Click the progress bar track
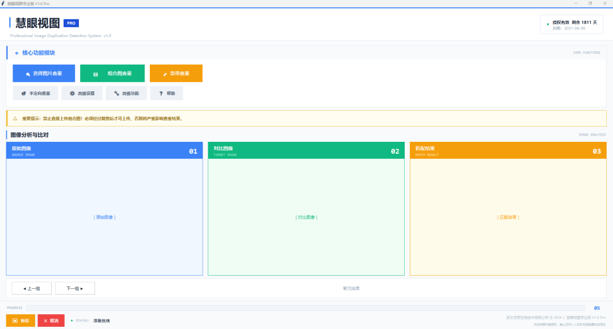The width and height of the screenshot is (613, 329). [306, 308]
